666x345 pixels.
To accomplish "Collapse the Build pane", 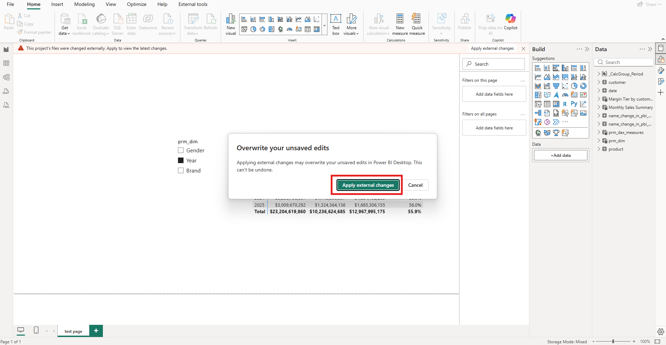I will point(587,49).
